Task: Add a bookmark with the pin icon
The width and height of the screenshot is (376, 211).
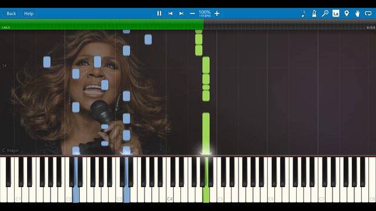Action: [347, 13]
